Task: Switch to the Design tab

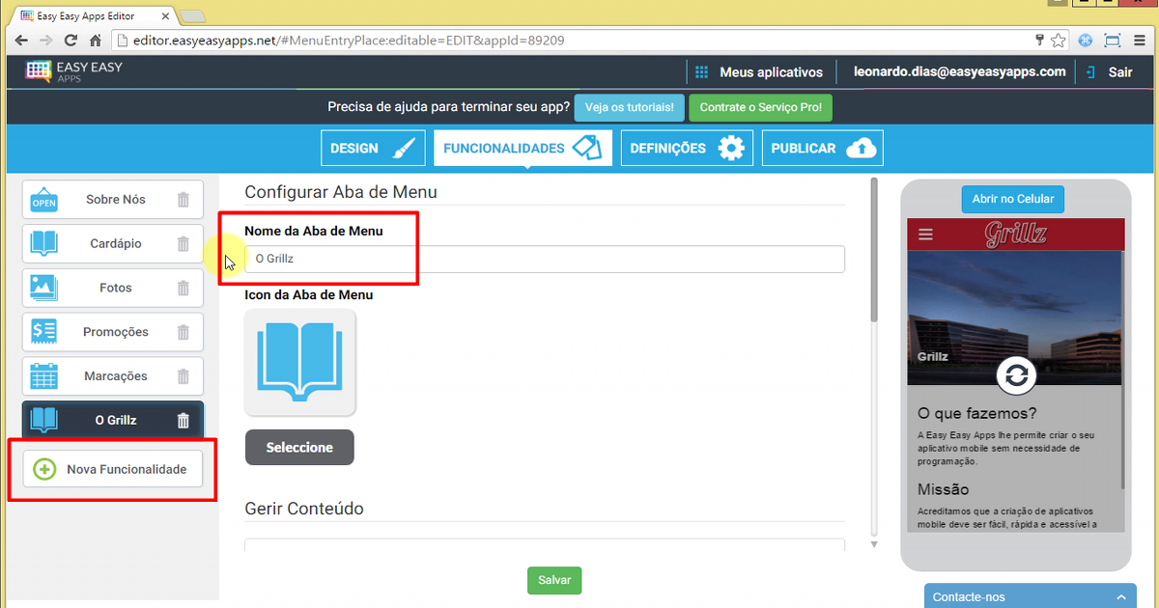Action: (373, 149)
